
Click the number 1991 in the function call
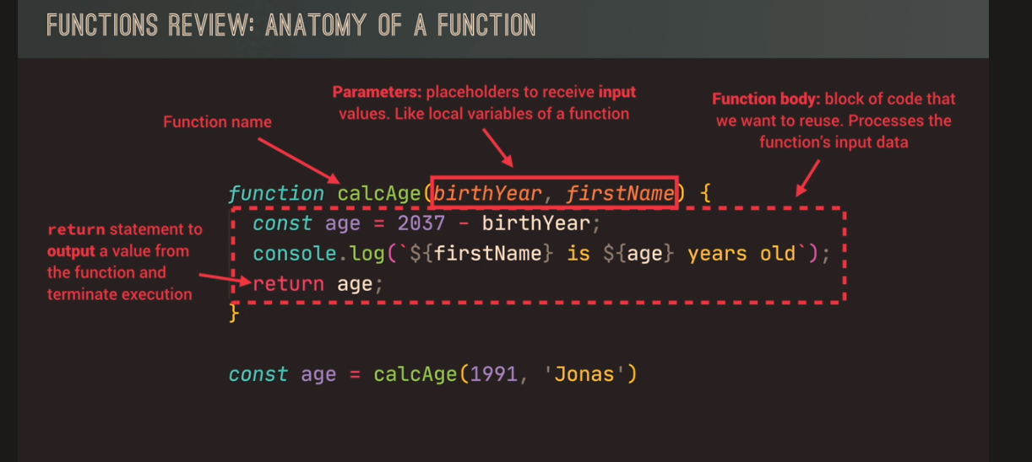click(x=493, y=373)
